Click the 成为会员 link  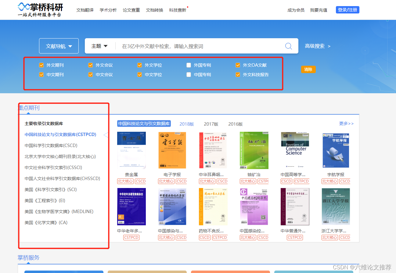[x=296, y=10]
